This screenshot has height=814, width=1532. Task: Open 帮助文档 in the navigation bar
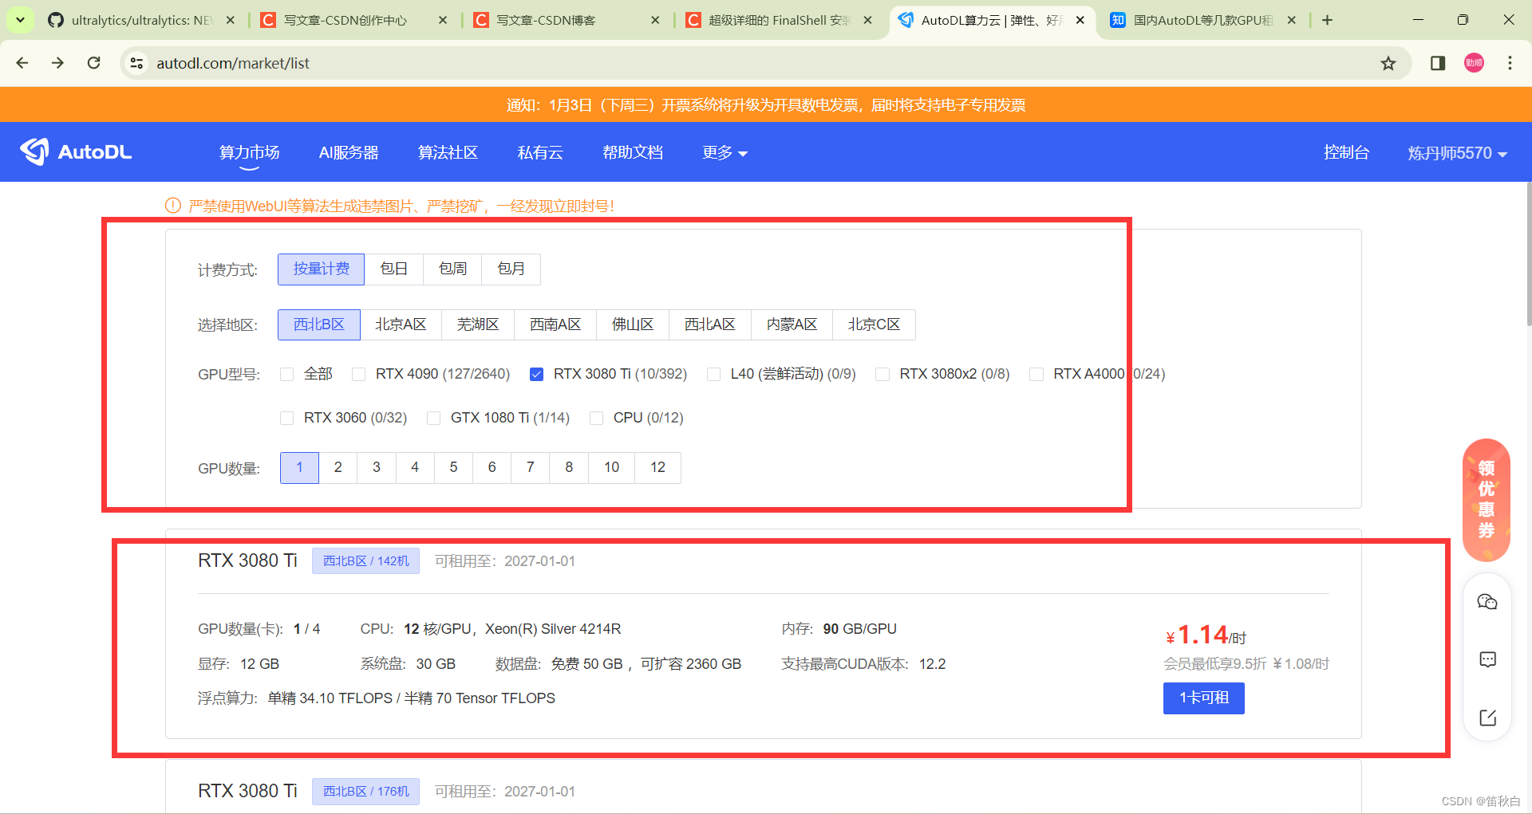pos(633,152)
